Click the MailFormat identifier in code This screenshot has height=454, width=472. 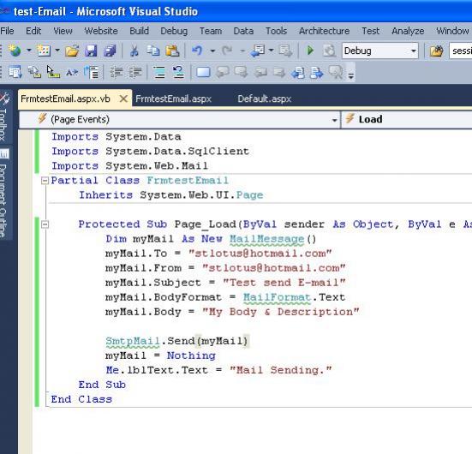tap(277, 297)
